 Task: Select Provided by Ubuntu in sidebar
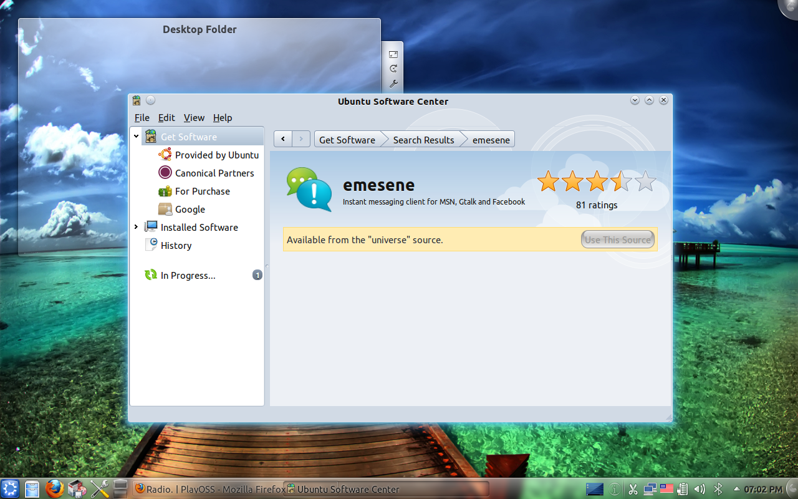(x=216, y=155)
